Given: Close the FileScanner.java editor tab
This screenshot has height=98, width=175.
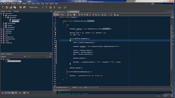Looking at the screenshot, I should pyautogui.click(x=66, y=12).
